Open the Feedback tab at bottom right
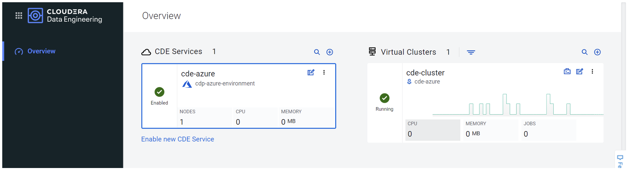 point(620,160)
